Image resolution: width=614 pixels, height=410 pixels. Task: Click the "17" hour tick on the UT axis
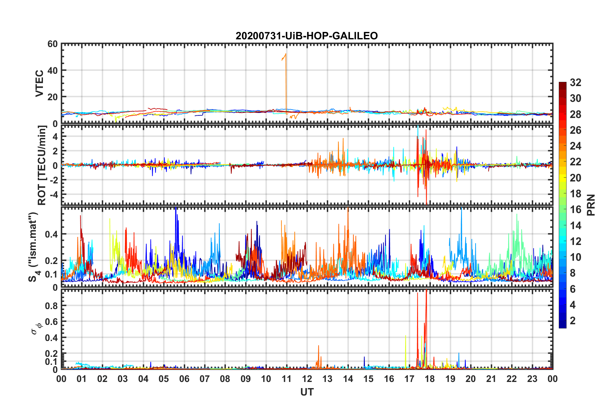click(409, 379)
